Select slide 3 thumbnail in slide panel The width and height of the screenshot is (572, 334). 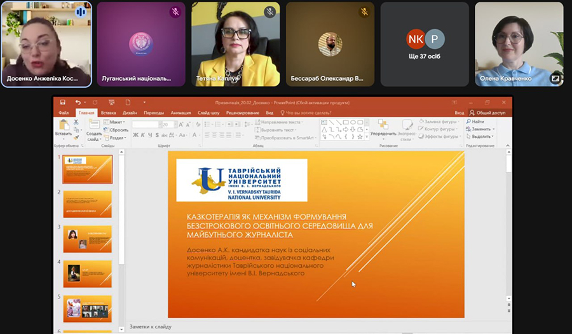pos(87,238)
